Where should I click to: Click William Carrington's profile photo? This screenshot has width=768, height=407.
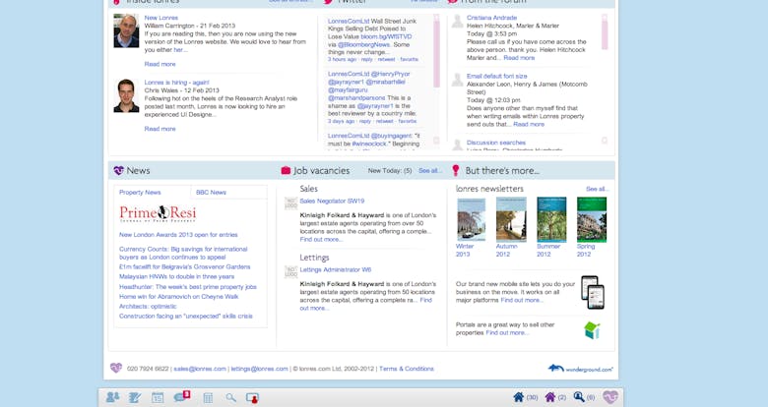click(126, 30)
